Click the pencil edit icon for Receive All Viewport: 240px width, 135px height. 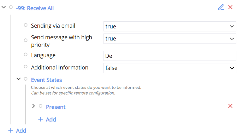[x=221, y=7]
